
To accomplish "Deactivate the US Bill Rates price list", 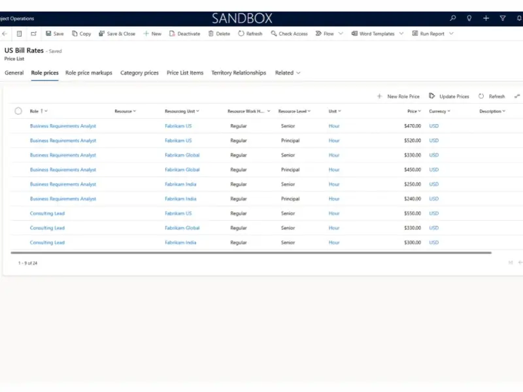I will (184, 34).
